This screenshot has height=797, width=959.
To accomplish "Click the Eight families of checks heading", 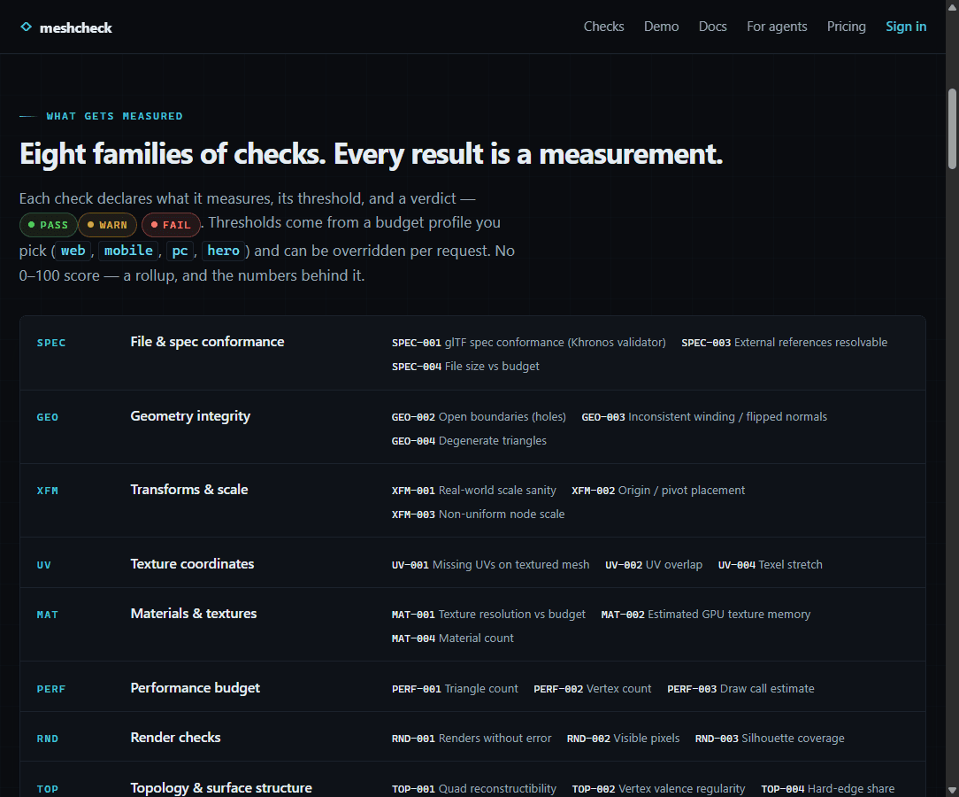I will [x=372, y=154].
